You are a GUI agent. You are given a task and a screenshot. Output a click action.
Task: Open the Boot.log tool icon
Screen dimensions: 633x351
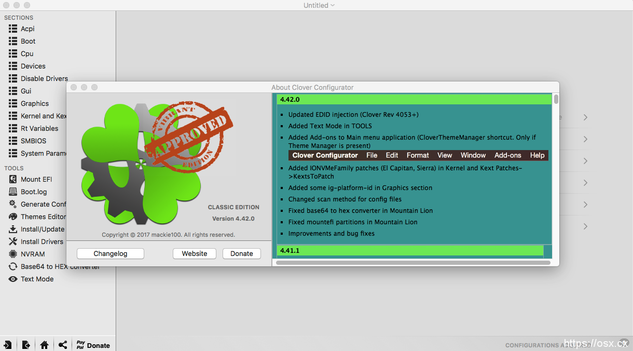click(13, 192)
